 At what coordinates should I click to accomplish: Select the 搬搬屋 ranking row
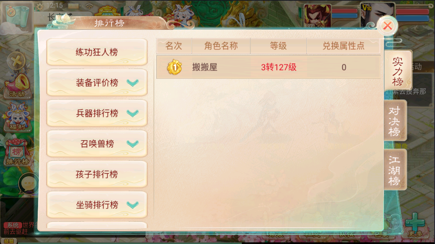(268, 67)
